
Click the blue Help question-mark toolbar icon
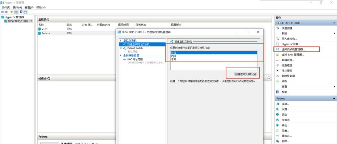point(21,12)
